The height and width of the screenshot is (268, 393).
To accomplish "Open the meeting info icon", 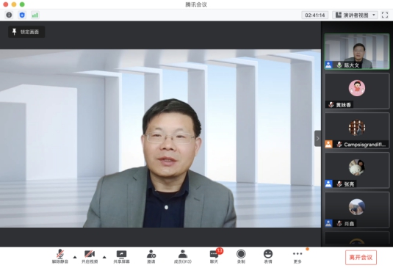I will (x=9, y=15).
